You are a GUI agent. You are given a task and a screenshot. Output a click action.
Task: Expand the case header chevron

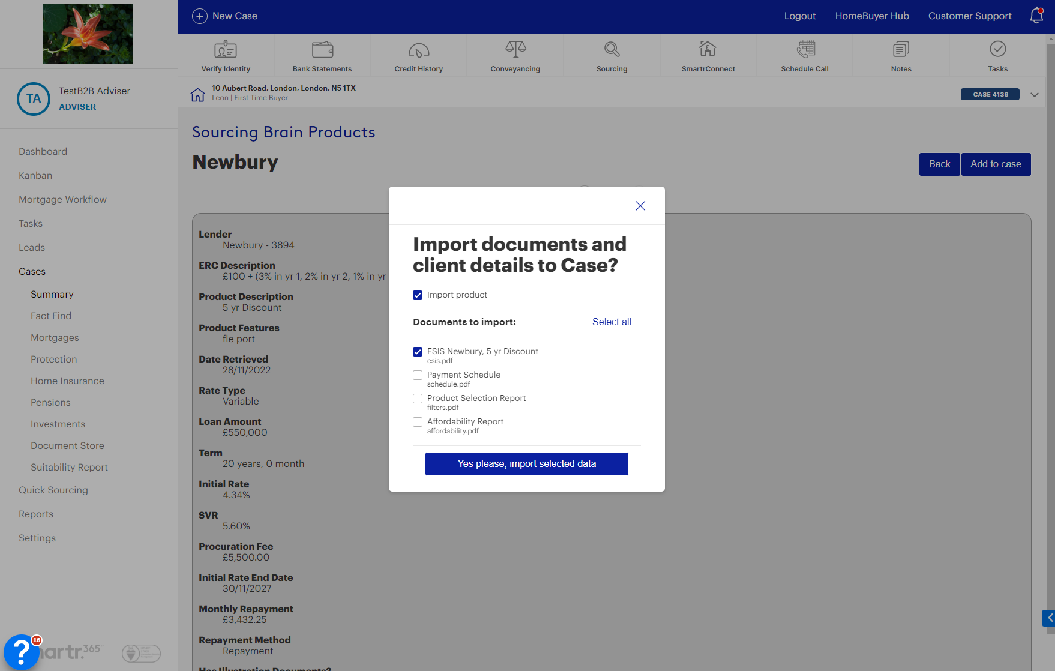click(1035, 95)
